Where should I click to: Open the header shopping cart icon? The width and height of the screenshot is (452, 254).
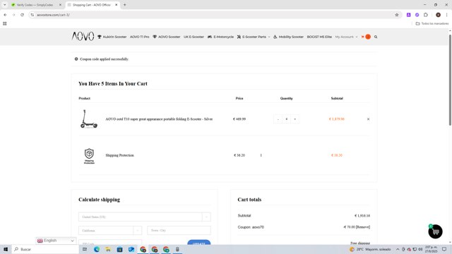point(366,37)
